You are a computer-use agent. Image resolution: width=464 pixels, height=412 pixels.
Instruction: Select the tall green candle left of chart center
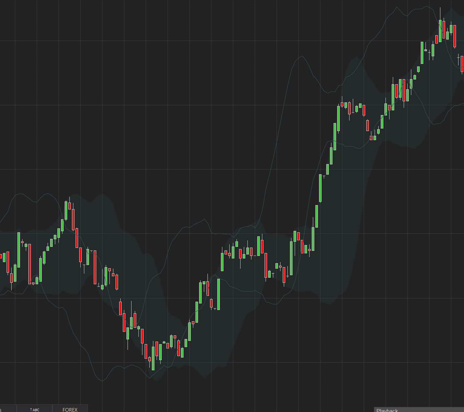[218, 294]
